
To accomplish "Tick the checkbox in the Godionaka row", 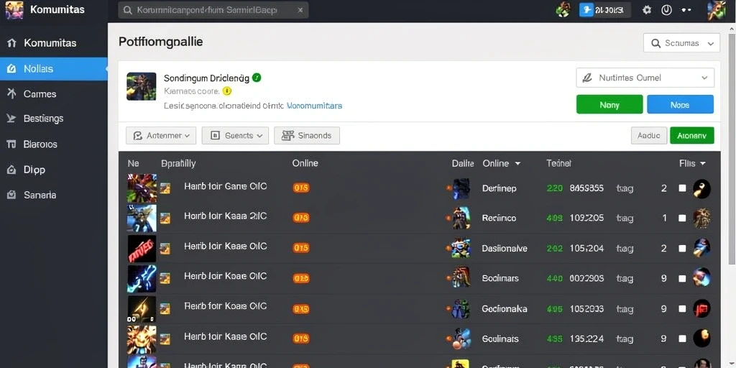I will 683,309.
